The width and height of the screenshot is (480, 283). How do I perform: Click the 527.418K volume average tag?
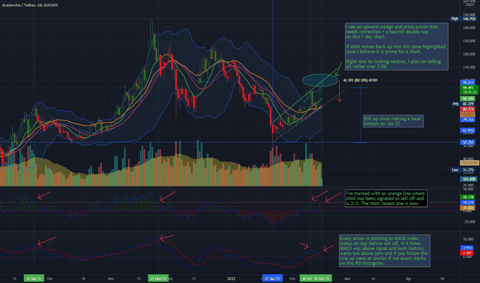(x=469, y=163)
